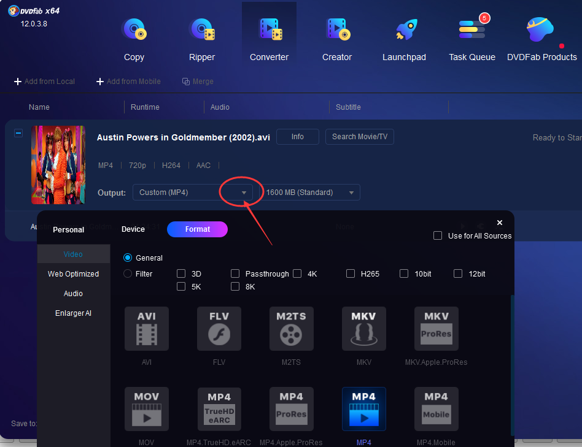Collapse the Austin Powers source row
This screenshot has height=447, width=582.
[x=18, y=132]
